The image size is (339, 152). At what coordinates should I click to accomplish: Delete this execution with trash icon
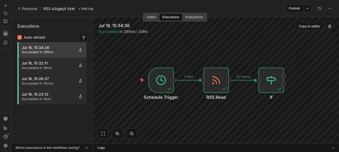coord(330,26)
